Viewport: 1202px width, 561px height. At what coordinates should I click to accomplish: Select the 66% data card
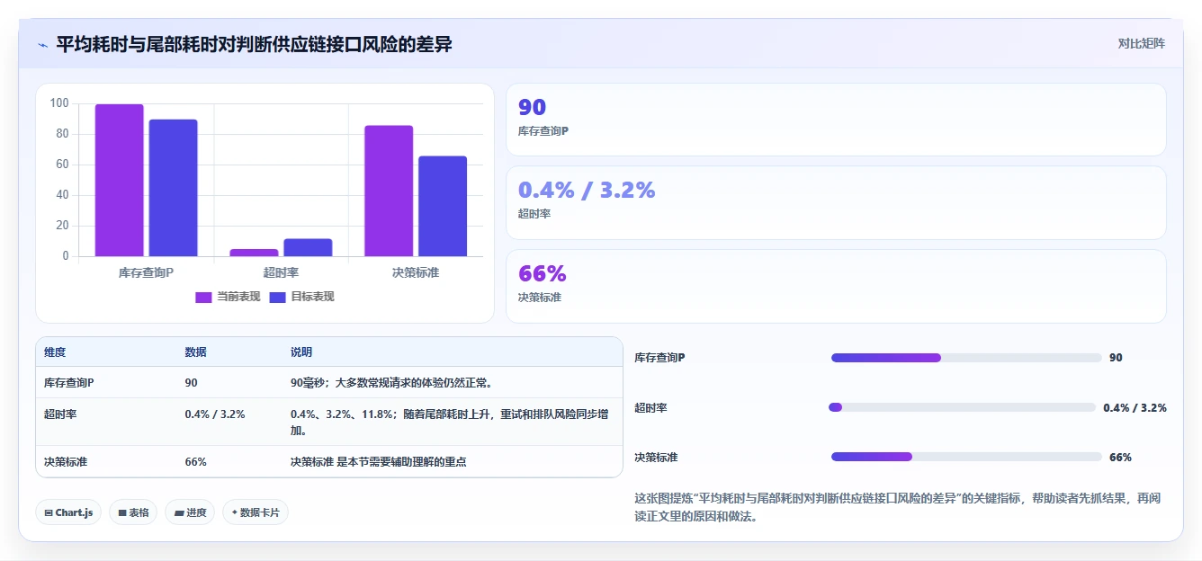(836, 286)
